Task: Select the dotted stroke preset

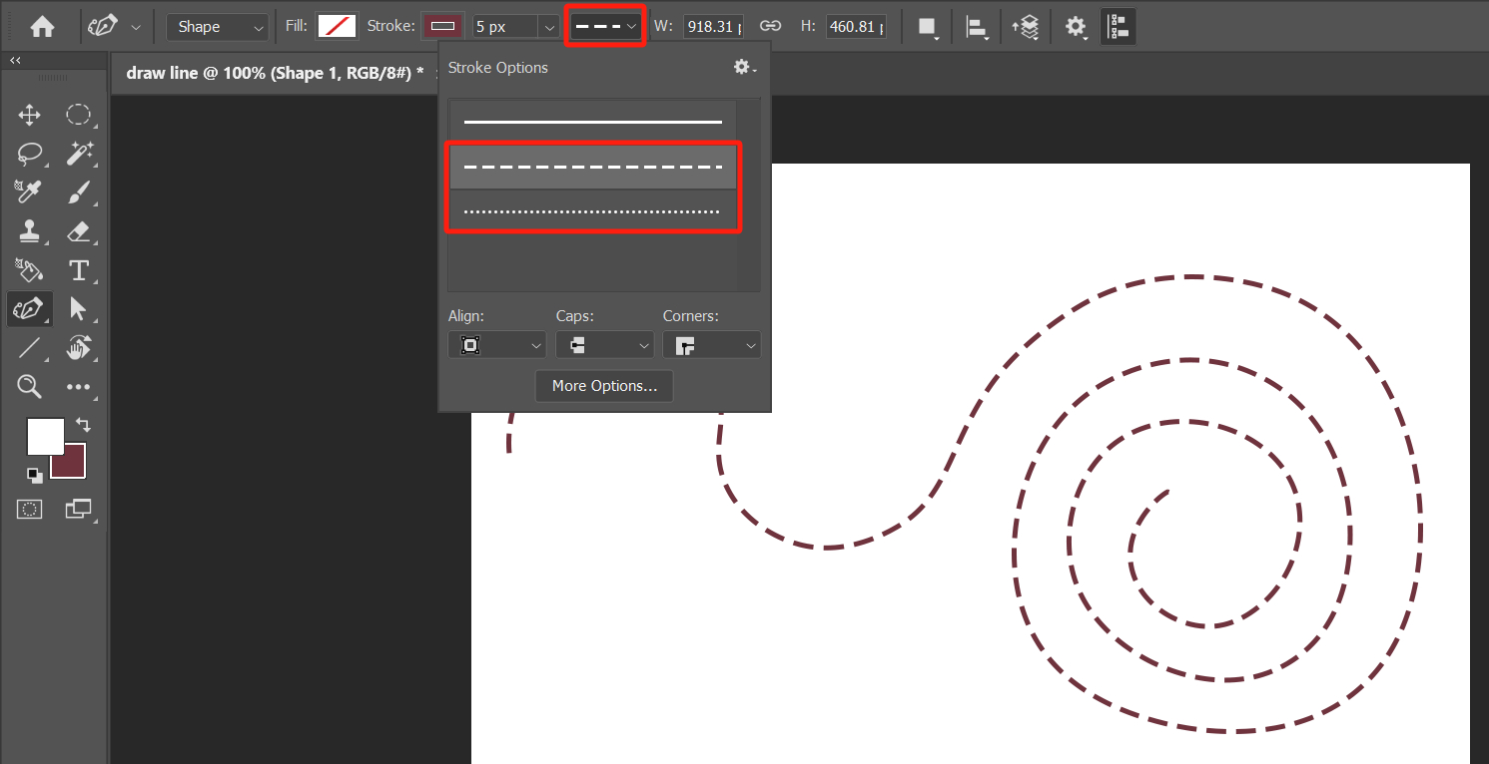Action: coord(593,209)
